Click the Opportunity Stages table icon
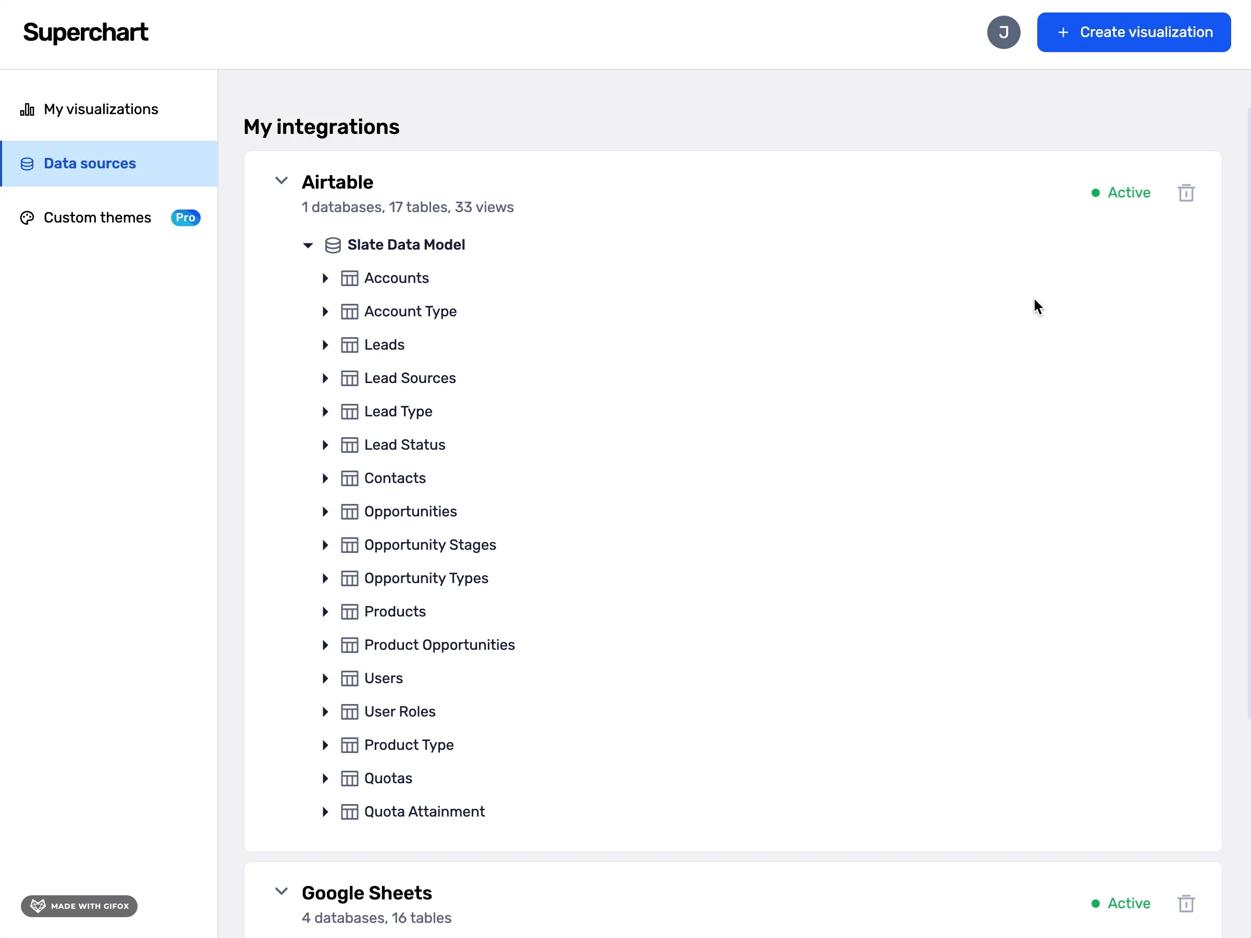The width and height of the screenshot is (1251, 938). (350, 545)
